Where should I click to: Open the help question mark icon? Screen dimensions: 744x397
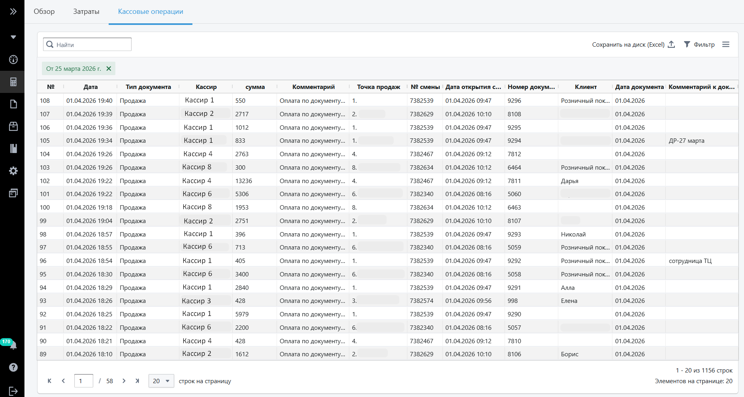[x=13, y=367]
